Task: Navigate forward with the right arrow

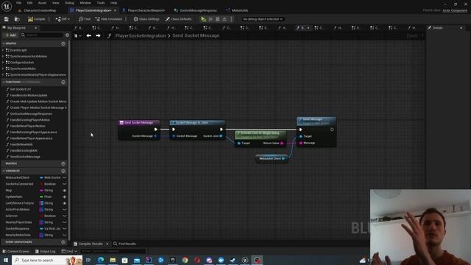Action: coord(98,35)
